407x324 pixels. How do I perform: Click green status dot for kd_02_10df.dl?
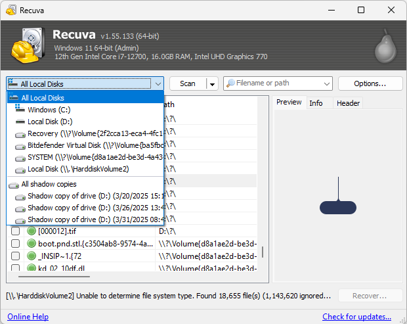click(32, 267)
